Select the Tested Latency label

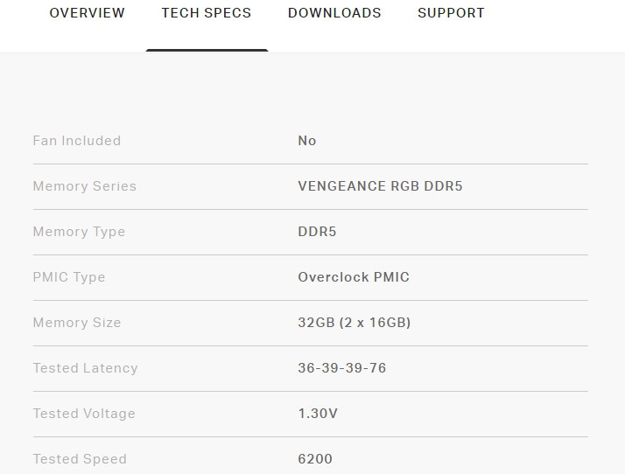(x=85, y=368)
